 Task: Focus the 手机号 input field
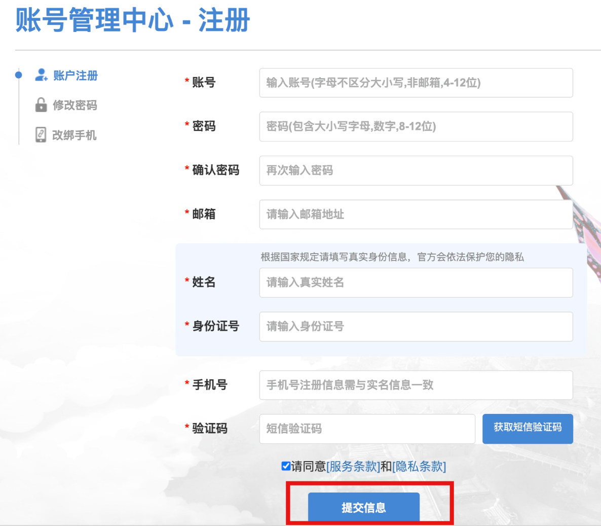(x=416, y=385)
